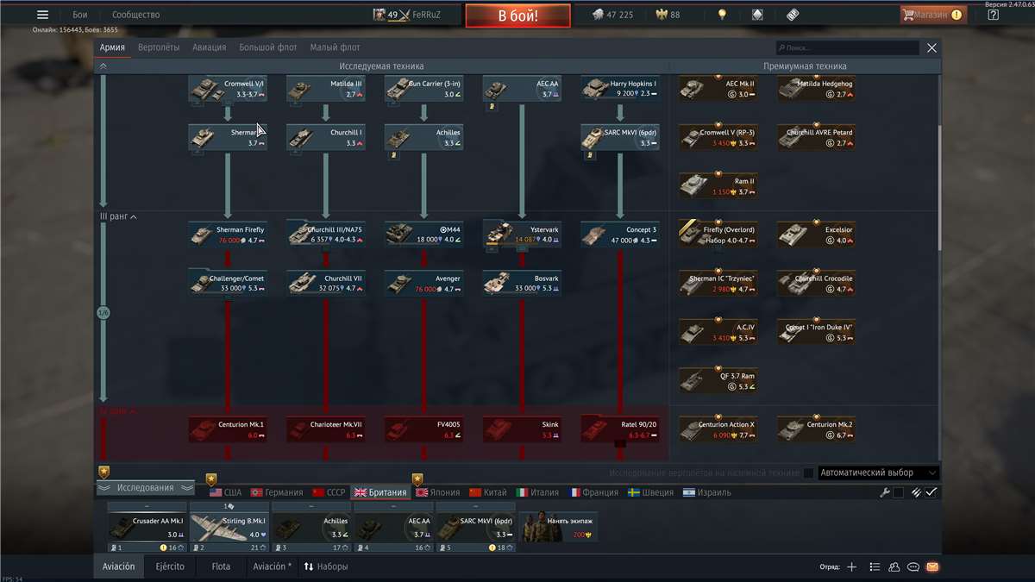
Task: Select the locked FV4005 vehicle card
Action: 424,429
